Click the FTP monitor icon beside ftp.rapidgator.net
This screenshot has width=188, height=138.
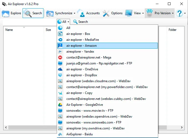pyautogui.click(x=60, y=63)
